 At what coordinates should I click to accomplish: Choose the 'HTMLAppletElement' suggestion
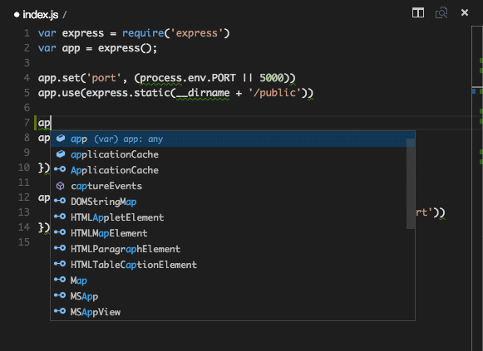[x=229, y=217]
